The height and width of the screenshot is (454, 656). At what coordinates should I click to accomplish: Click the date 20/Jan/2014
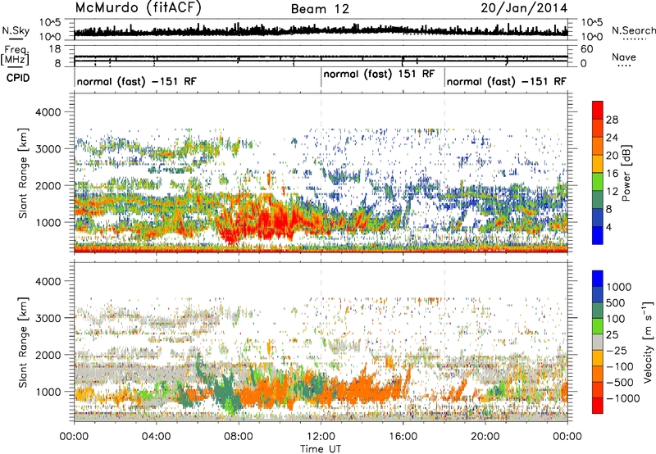524,8
